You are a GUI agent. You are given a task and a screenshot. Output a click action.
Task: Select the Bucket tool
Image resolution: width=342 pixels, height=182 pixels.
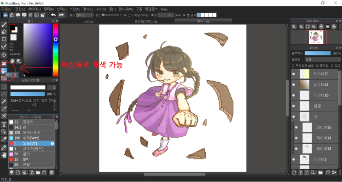4,70
